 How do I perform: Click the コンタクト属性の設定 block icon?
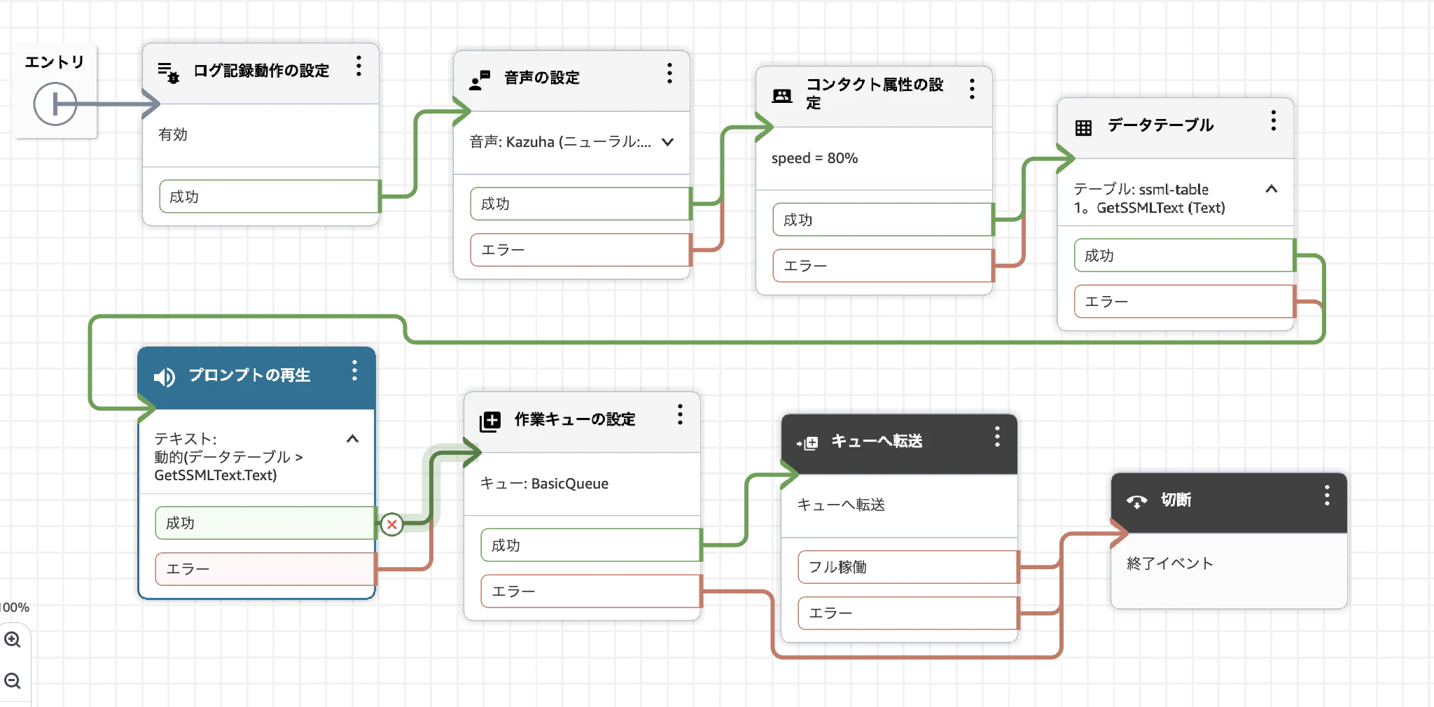pyautogui.click(x=782, y=95)
